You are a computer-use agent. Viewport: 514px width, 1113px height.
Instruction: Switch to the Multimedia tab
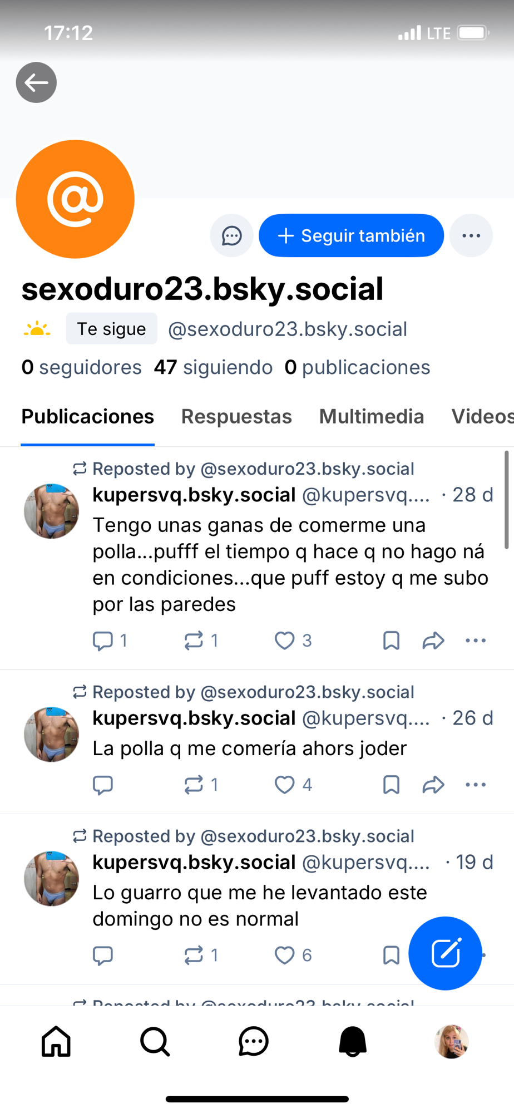point(371,416)
